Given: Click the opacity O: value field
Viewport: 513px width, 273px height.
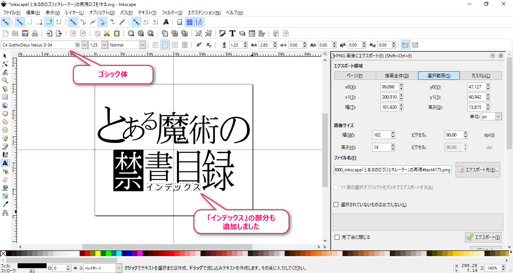Looking at the screenshot, I should pos(59,268).
